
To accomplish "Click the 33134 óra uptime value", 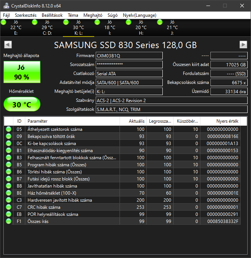I will 229,91.
